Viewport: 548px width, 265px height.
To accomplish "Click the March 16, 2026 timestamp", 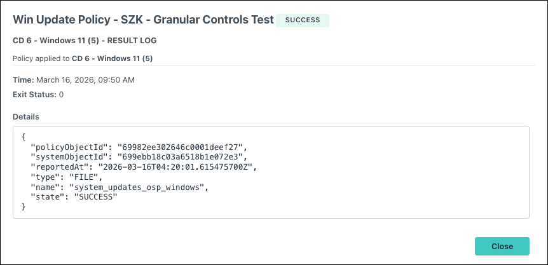I will point(85,80).
